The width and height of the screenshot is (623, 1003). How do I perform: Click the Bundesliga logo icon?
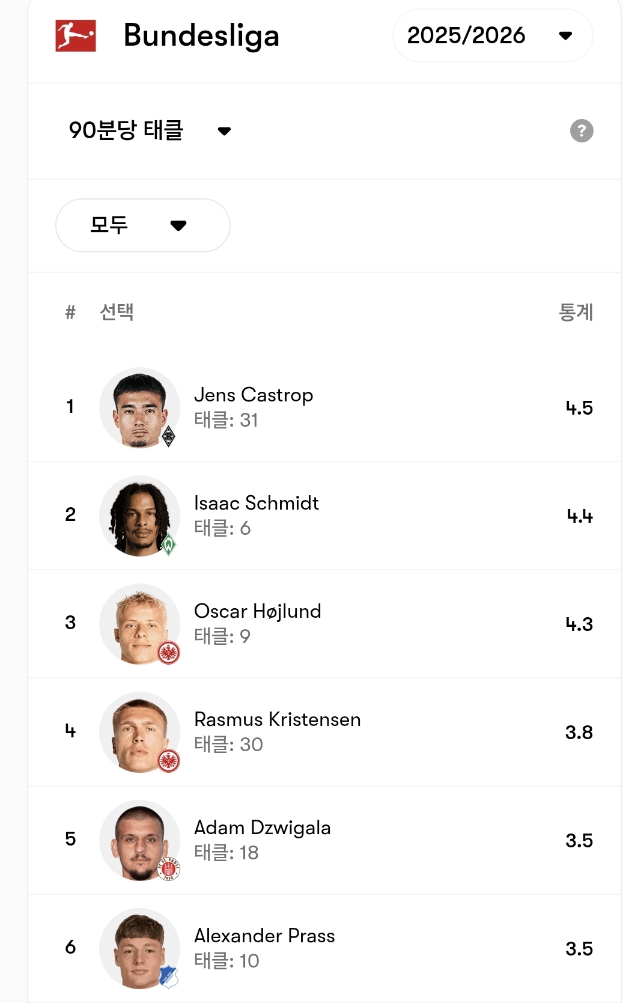[x=75, y=35]
